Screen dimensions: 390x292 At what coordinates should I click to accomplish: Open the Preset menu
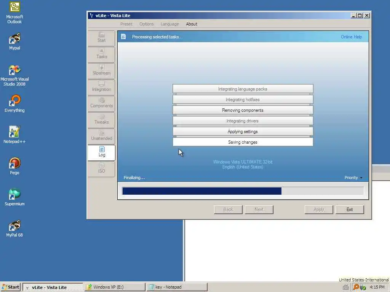pyautogui.click(x=126, y=24)
